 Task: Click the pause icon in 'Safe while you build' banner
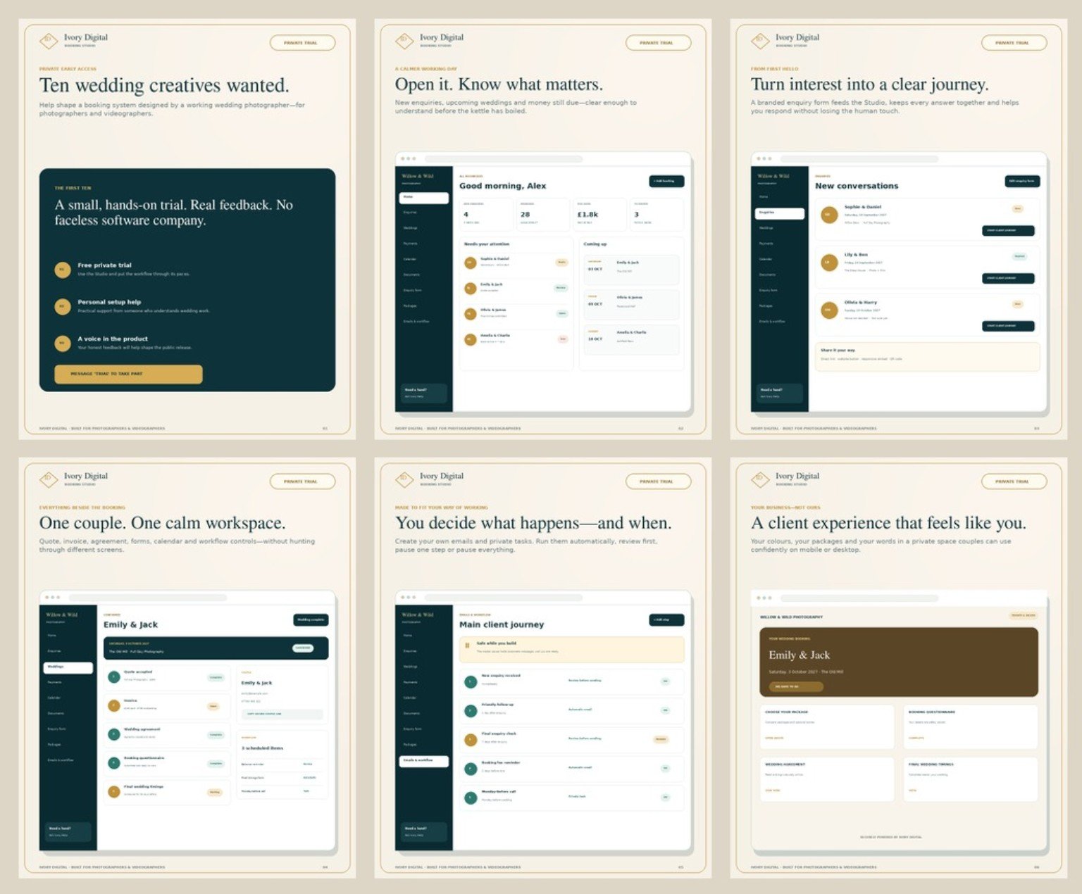[467, 646]
